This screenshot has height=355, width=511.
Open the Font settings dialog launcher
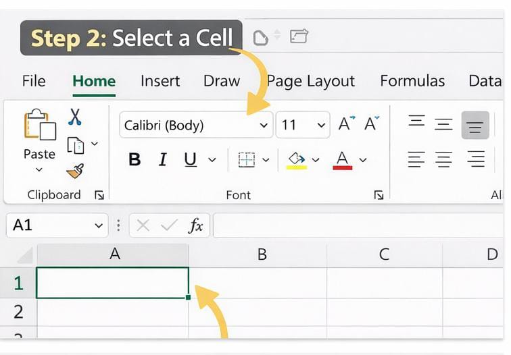379,195
